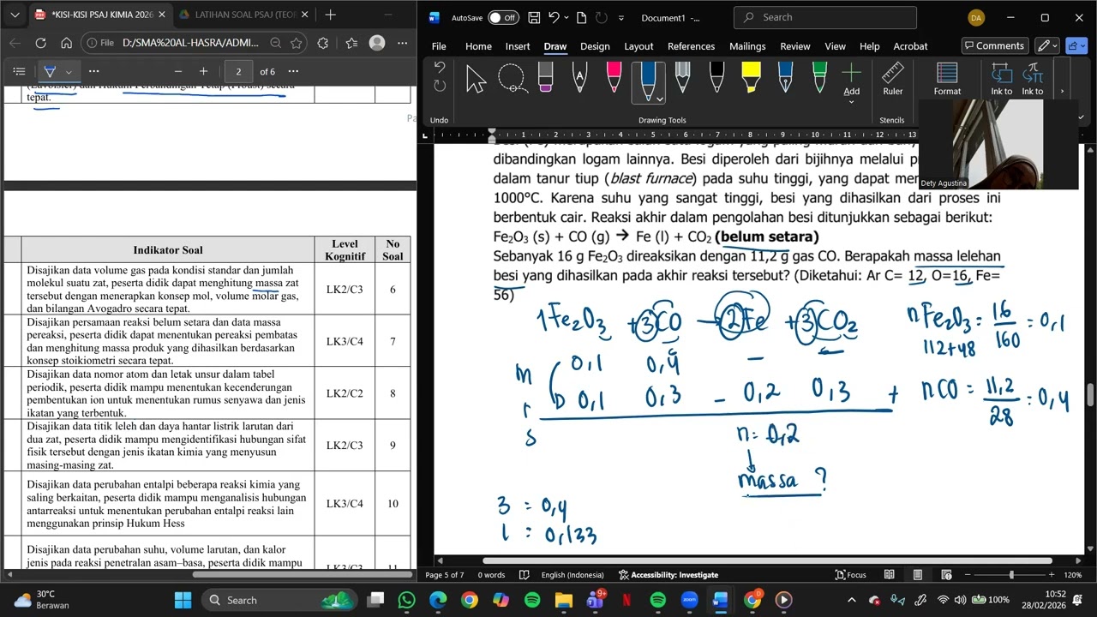Switch to the Insert ribbon tab
This screenshot has height=617, width=1097.
pyautogui.click(x=518, y=46)
